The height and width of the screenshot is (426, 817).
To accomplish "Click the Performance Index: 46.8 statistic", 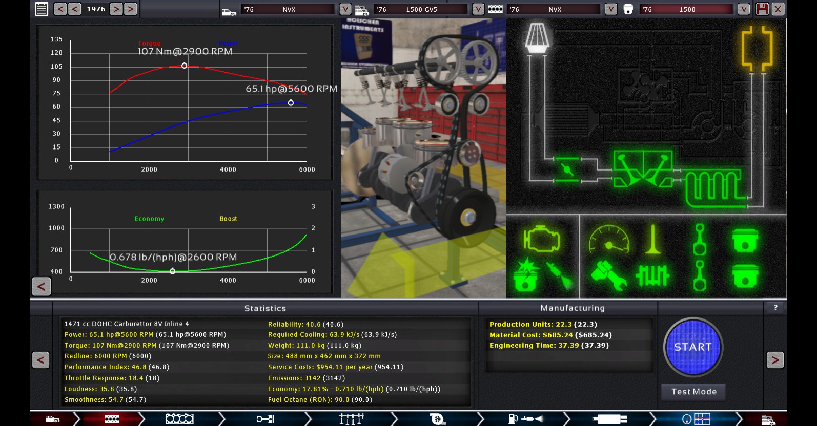I will pos(117,367).
